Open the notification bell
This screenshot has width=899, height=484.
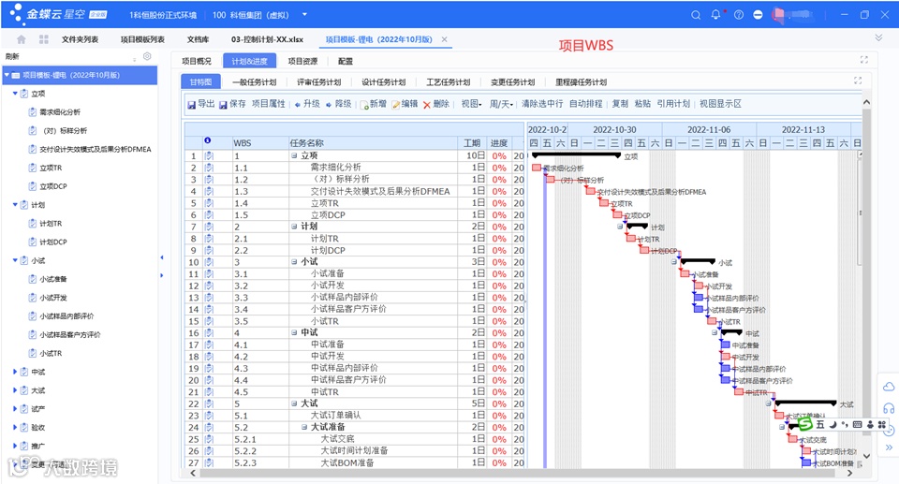coord(715,14)
